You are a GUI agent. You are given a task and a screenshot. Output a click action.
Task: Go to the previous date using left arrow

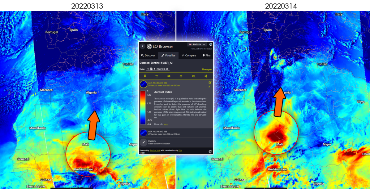click(147, 69)
